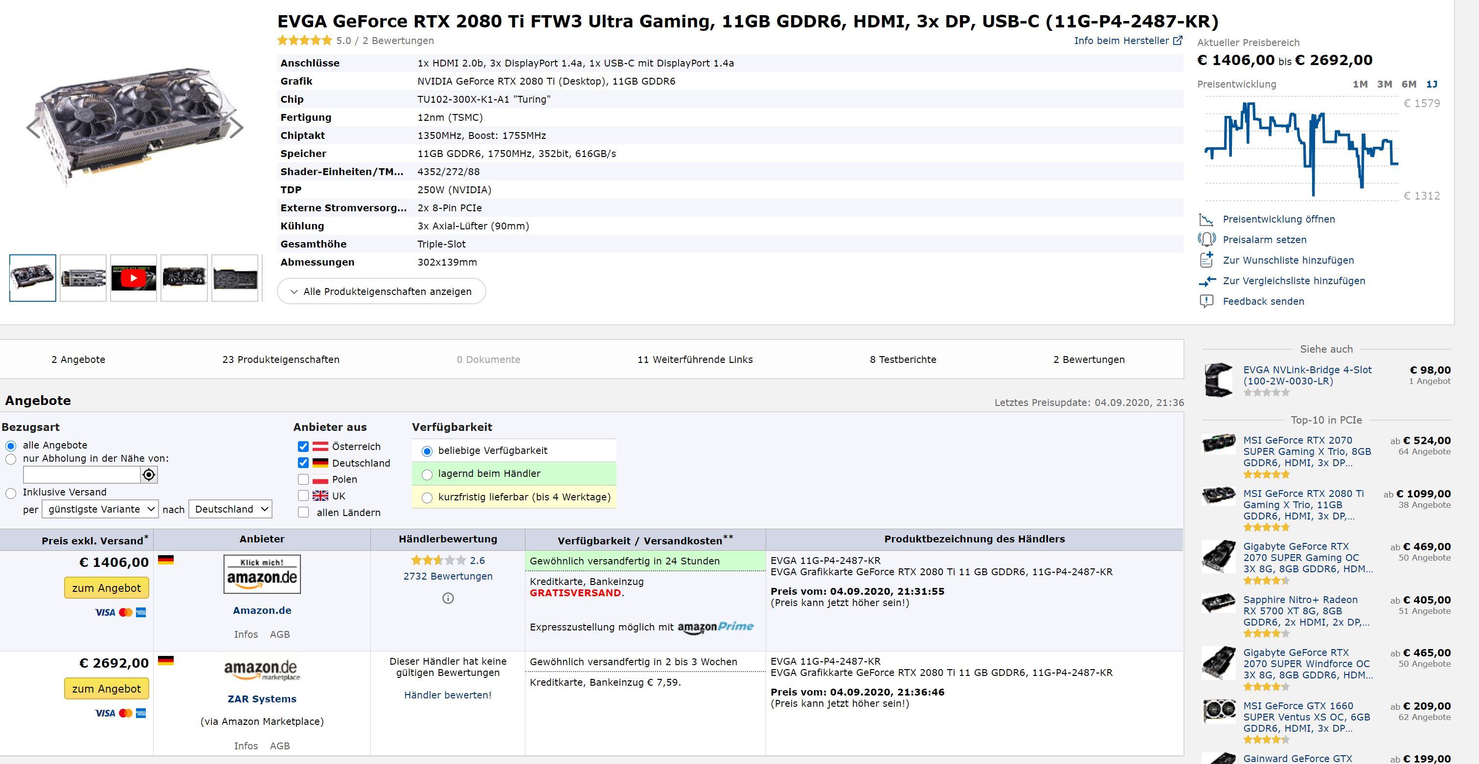Open EVGA NVLink-Bridge 4-Slot product link
This screenshot has height=764, width=1479.
click(x=1307, y=376)
